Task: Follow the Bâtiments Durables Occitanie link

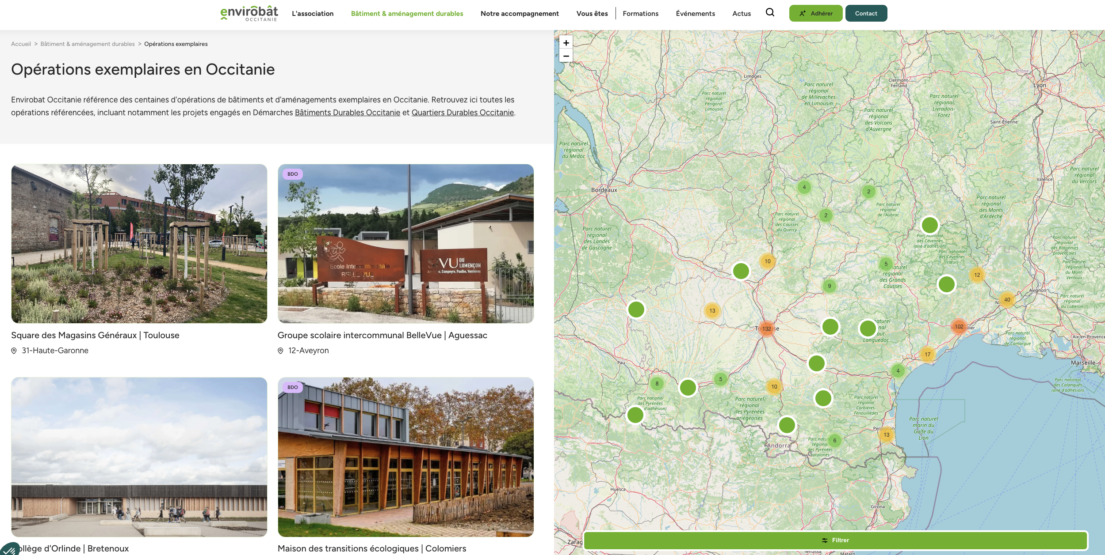Action: point(347,113)
